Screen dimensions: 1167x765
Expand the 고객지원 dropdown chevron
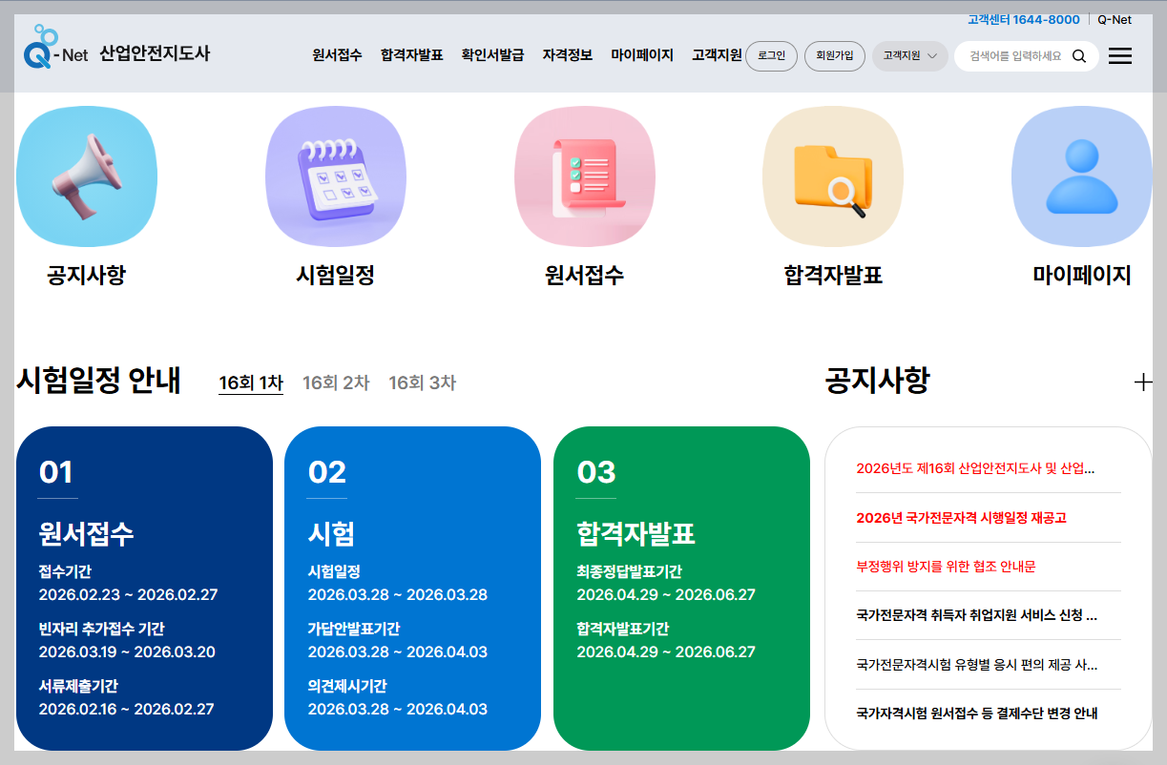(932, 56)
